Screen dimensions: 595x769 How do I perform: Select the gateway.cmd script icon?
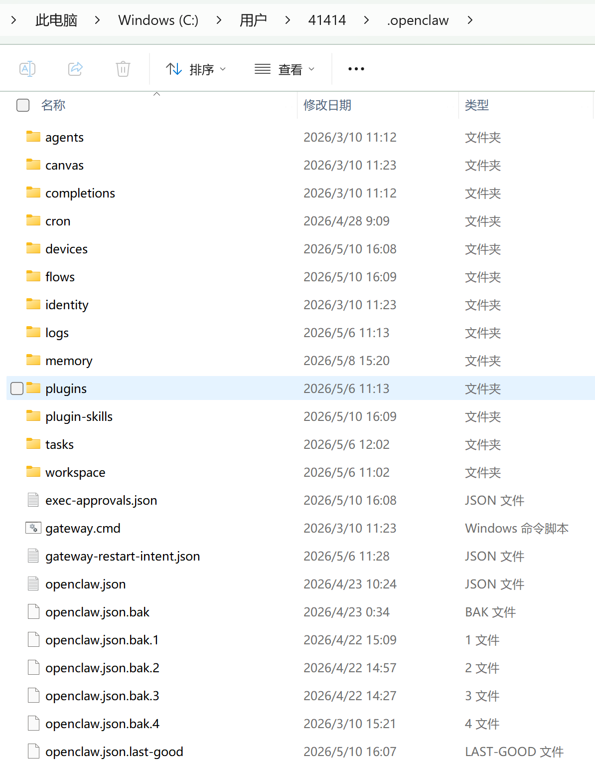point(33,528)
